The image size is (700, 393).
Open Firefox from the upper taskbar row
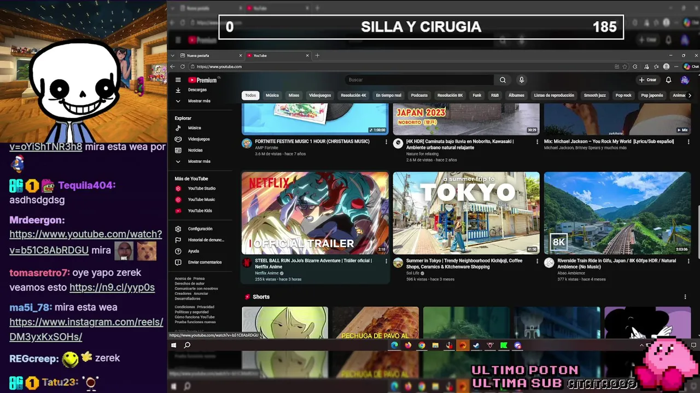click(x=408, y=345)
